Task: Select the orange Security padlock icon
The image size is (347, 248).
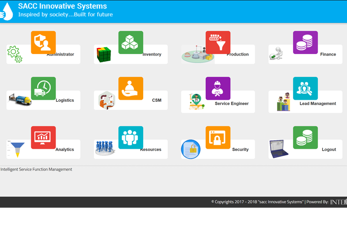Action: pyautogui.click(x=218, y=137)
